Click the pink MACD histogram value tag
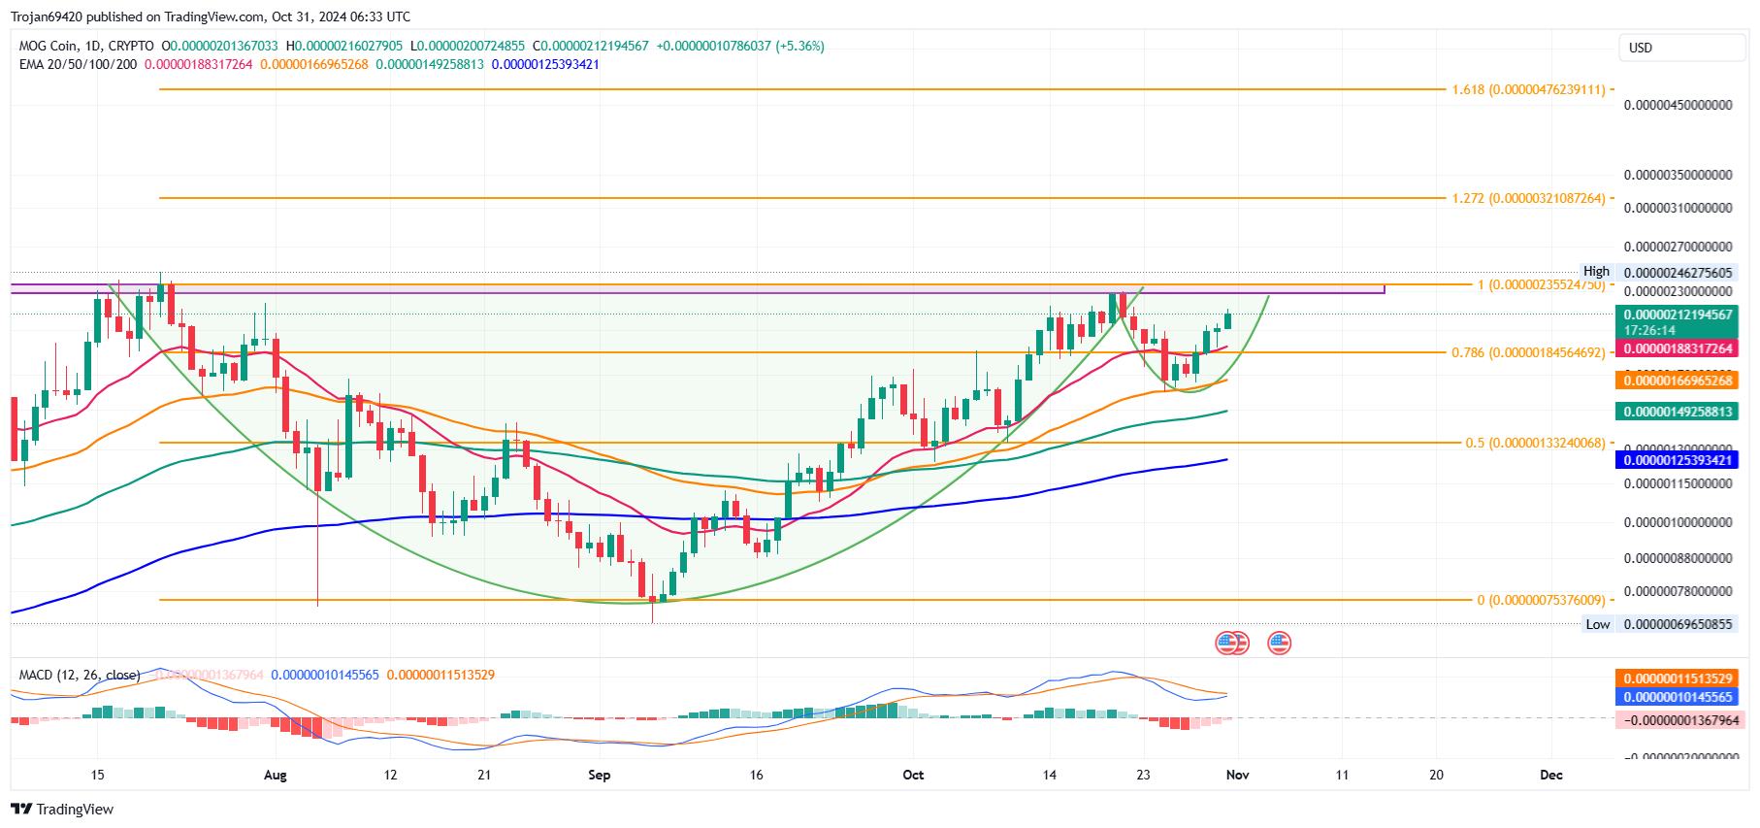Image resolution: width=1760 pixels, height=828 pixels. pos(1679,720)
